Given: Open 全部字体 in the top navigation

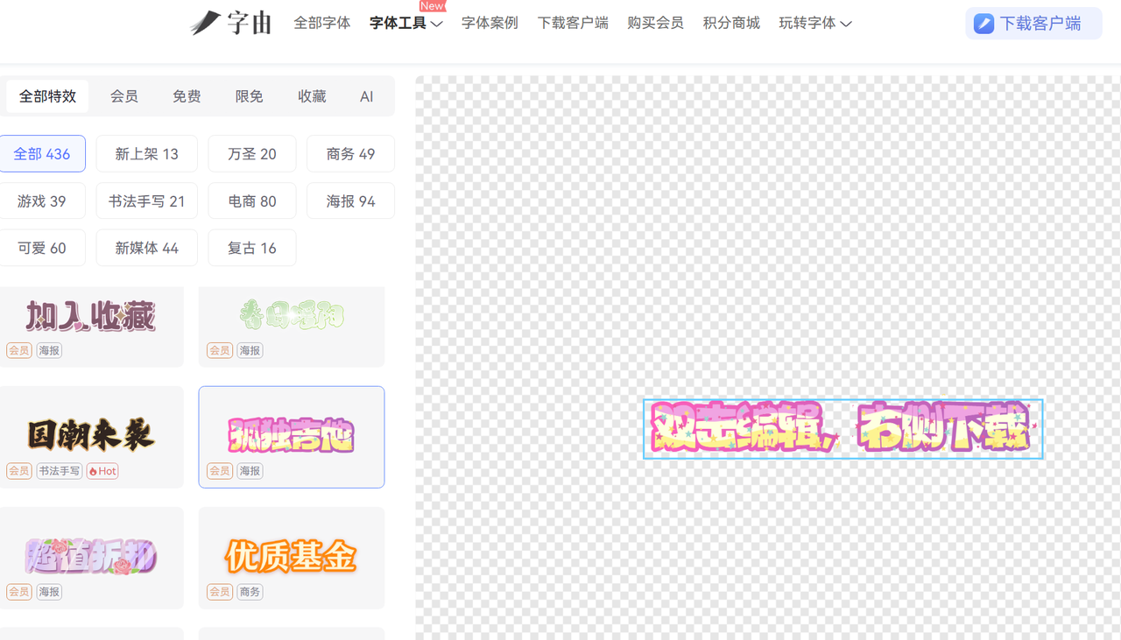Looking at the screenshot, I should [322, 23].
